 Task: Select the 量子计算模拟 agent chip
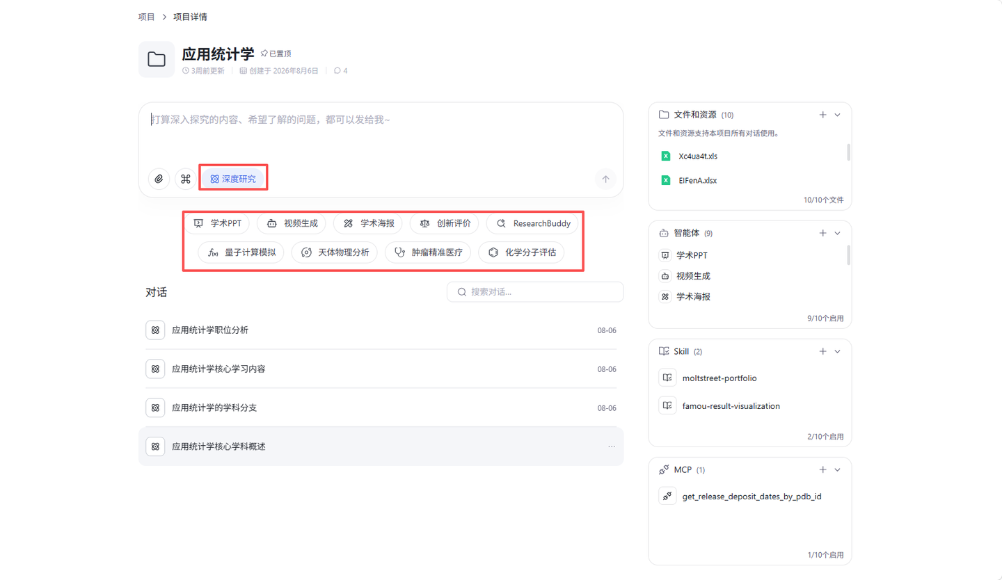coord(241,252)
